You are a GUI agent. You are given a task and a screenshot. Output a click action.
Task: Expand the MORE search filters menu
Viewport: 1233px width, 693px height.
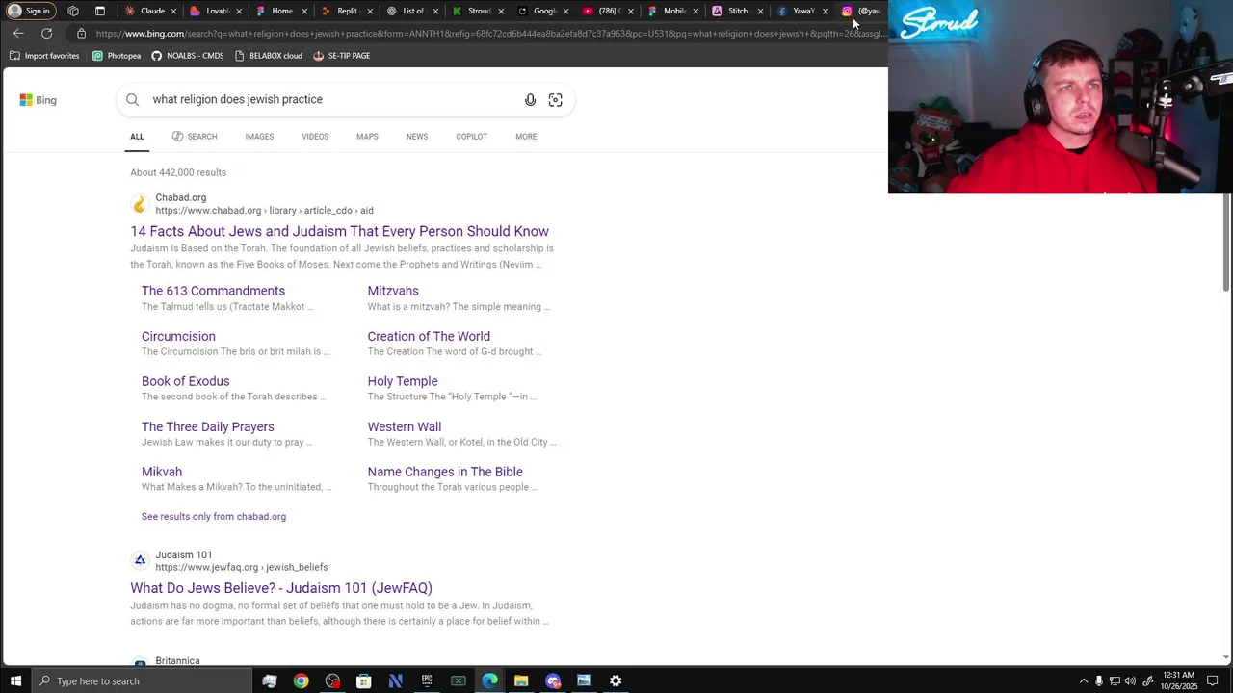click(526, 137)
